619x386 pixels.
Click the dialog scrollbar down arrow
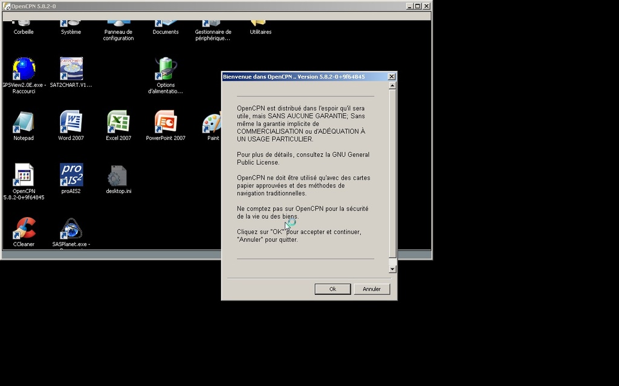(392, 269)
